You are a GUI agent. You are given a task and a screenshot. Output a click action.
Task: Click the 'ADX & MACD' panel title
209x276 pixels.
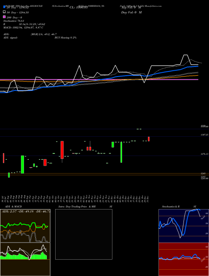pos(13,207)
